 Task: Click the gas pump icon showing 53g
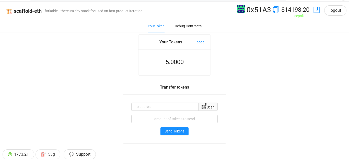(x=43, y=154)
